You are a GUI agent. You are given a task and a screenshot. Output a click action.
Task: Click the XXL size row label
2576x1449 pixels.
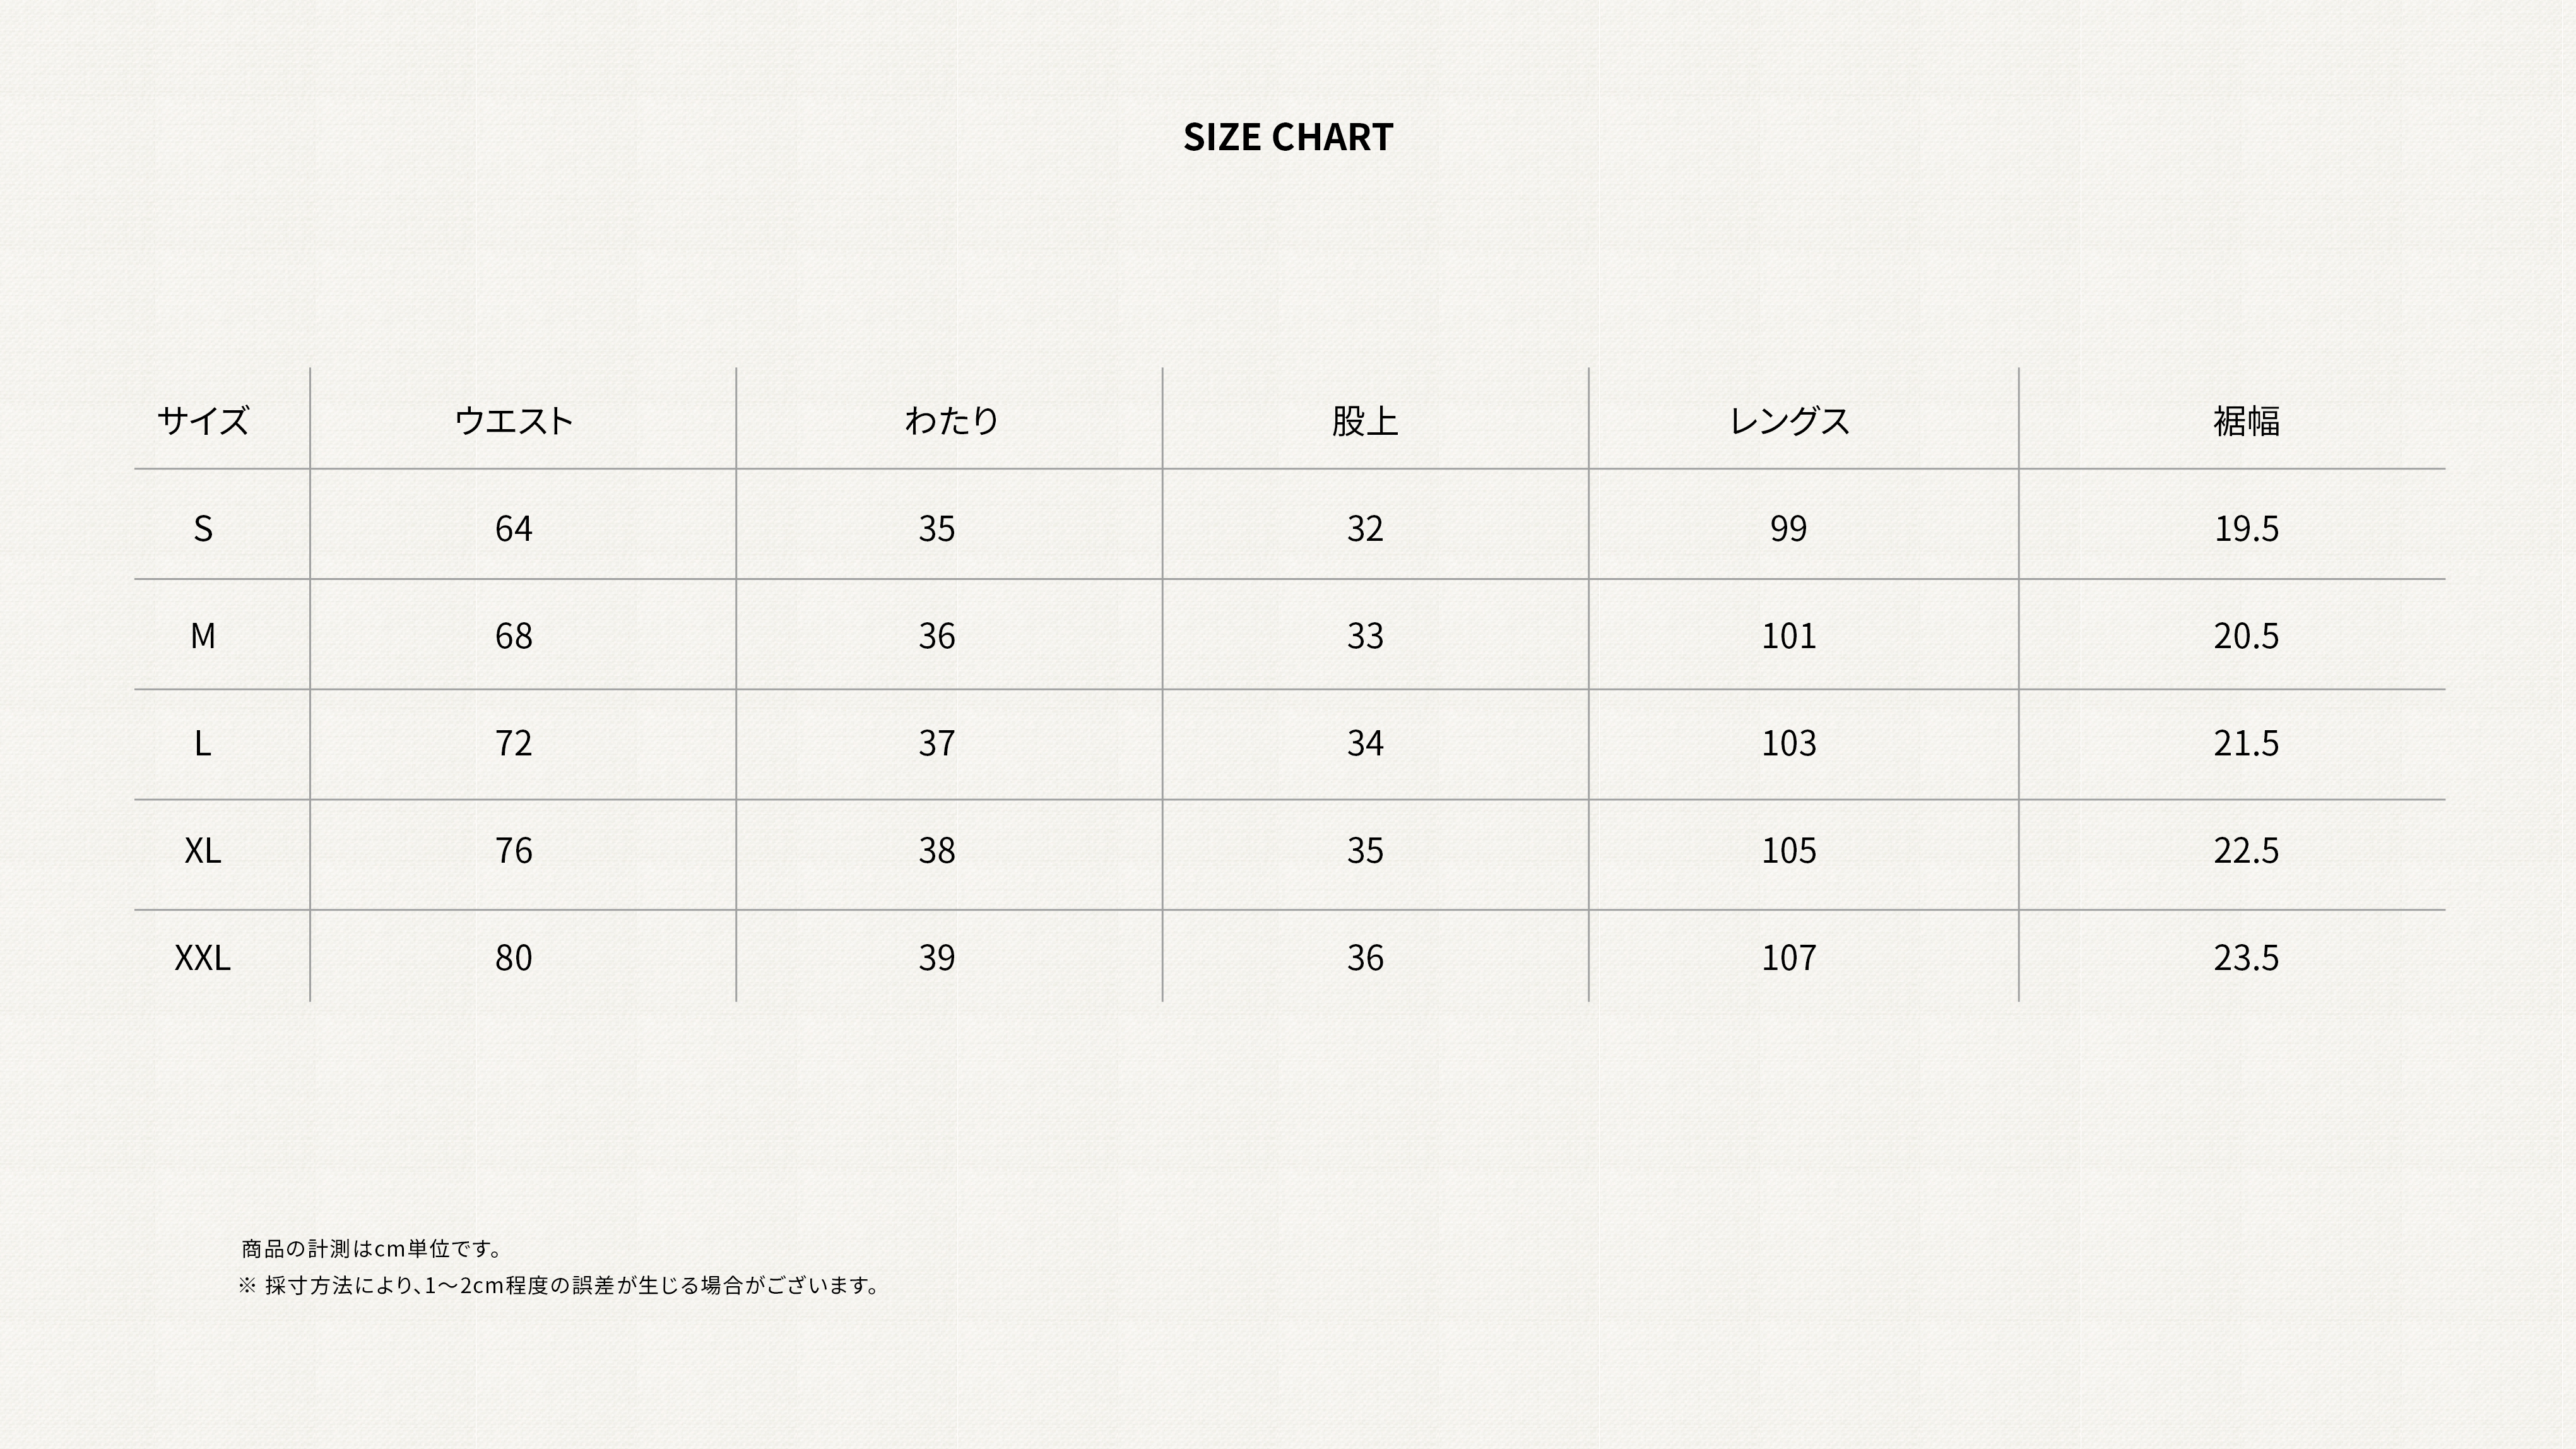(x=203, y=958)
